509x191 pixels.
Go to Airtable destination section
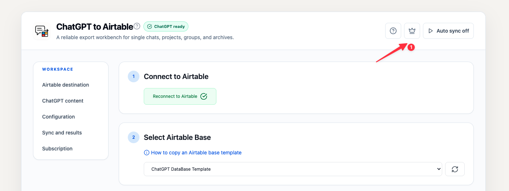66,85
